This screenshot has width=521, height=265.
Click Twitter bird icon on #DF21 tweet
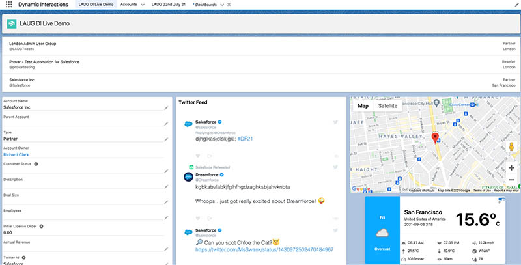click(x=335, y=122)
